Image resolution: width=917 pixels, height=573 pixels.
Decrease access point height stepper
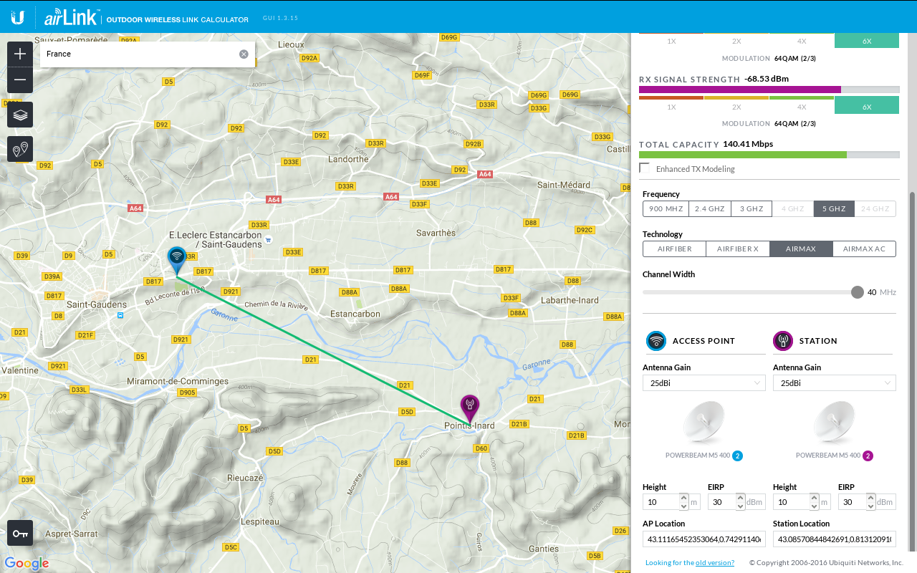click(x=683, y=506)
